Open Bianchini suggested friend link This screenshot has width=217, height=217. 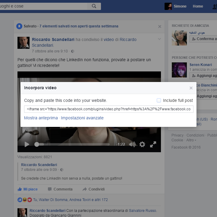(x=207, y=85)
